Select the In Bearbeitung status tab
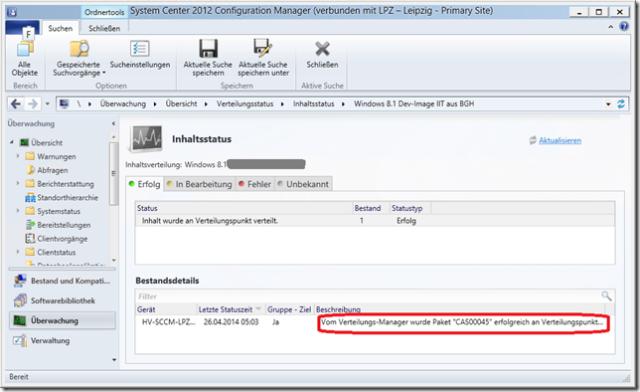Image resolution: width=640 pixels, height=392 pixels. [200, 184]
